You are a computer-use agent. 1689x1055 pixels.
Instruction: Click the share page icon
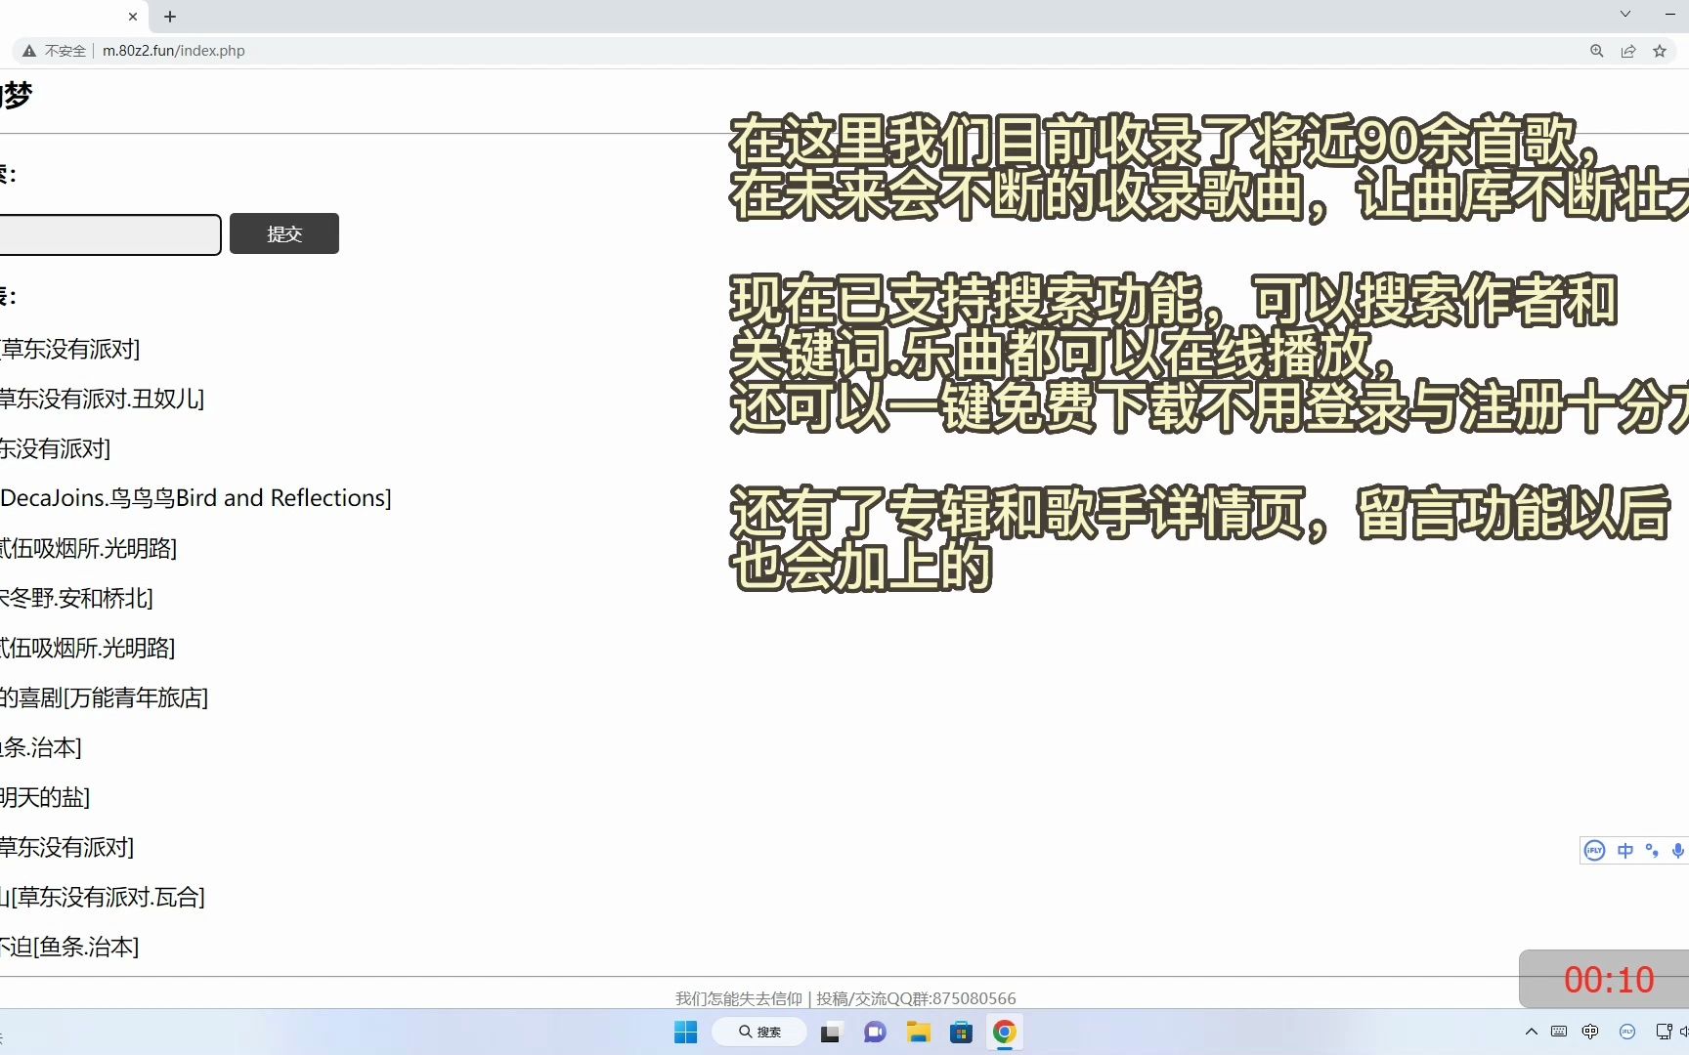[1627, 51]
